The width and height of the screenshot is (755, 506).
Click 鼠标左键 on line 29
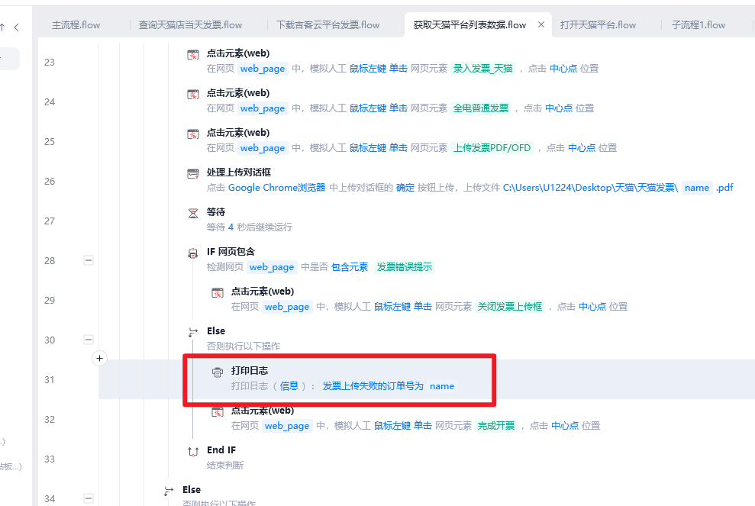(392, 307)
